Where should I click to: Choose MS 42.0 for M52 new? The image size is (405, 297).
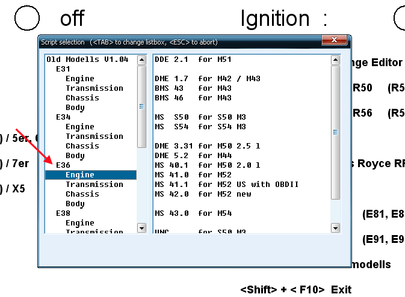coord(203,194)
